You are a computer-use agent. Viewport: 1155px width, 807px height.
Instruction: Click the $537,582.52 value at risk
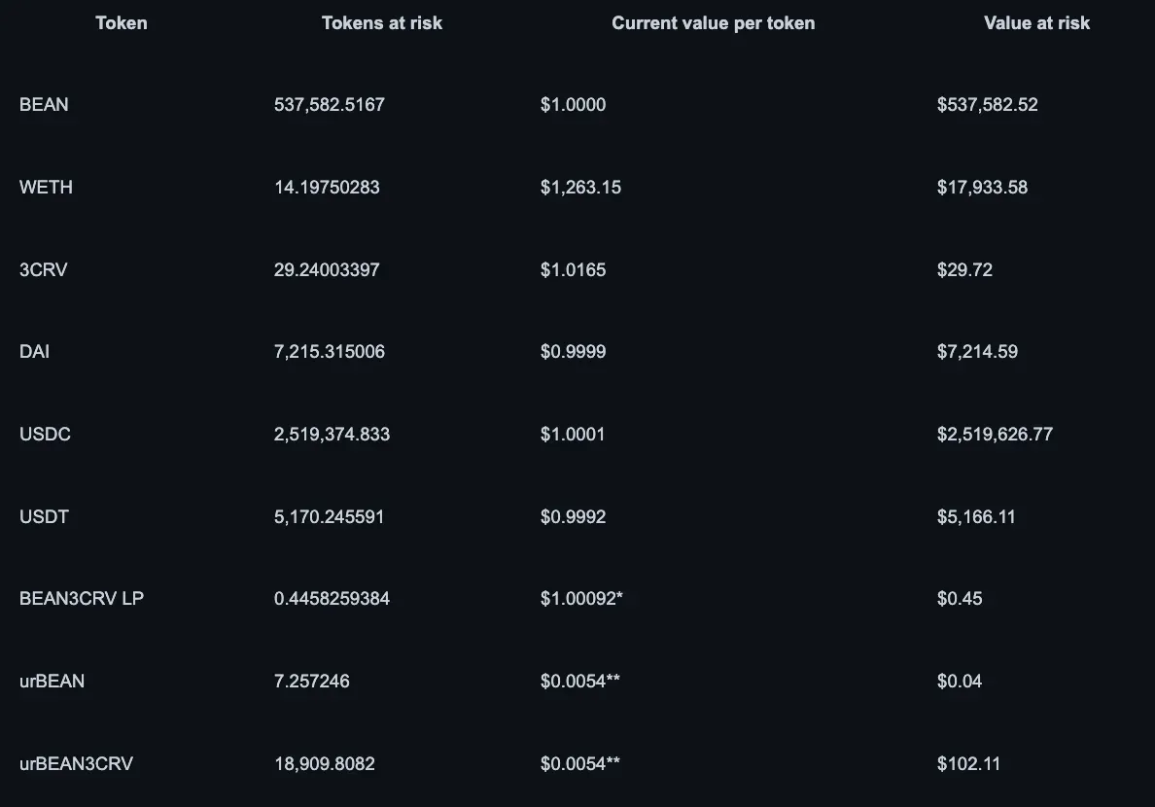pyautogui.click(x=987, y=104)
